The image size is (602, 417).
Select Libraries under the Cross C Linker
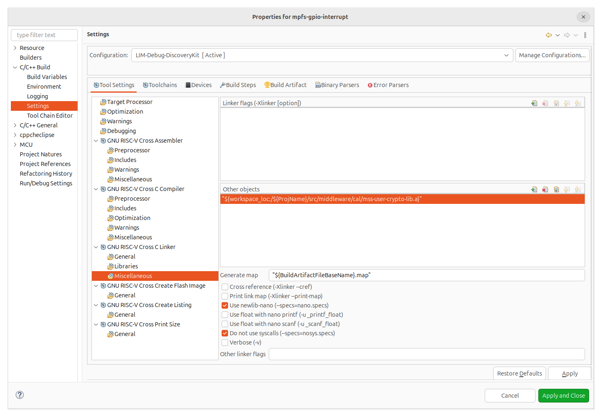coord(126,266)
